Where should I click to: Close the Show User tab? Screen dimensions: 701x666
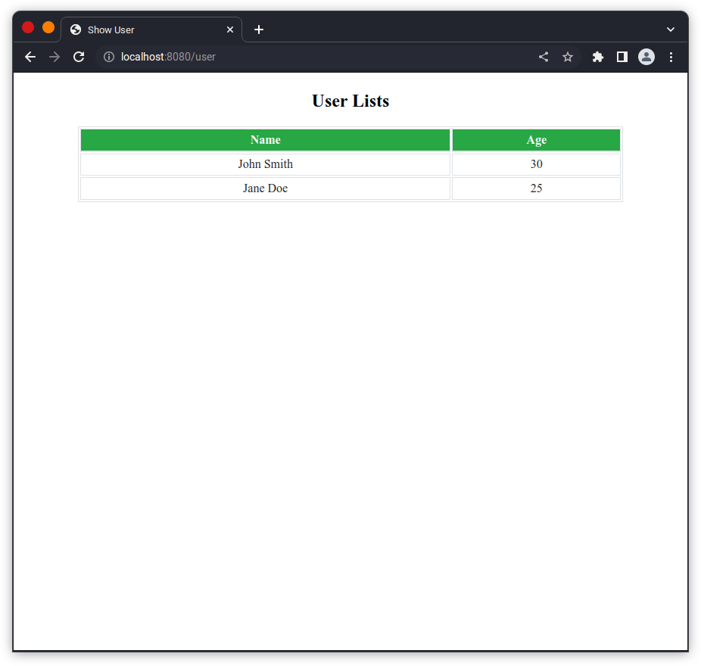tap(230, 30)
